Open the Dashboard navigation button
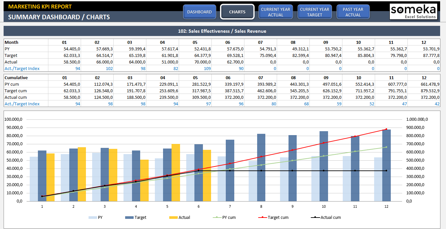446x229 pixels. 199,12
